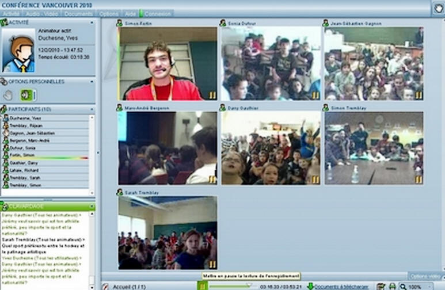
Task: Pause Simon Tremblay's video feed
Action: (419, 180)
